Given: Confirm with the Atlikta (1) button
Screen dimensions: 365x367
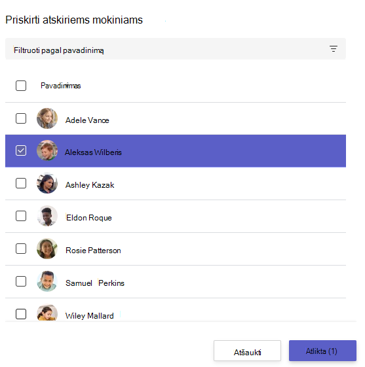Looking at the screenshot, I should pos(322,351).
